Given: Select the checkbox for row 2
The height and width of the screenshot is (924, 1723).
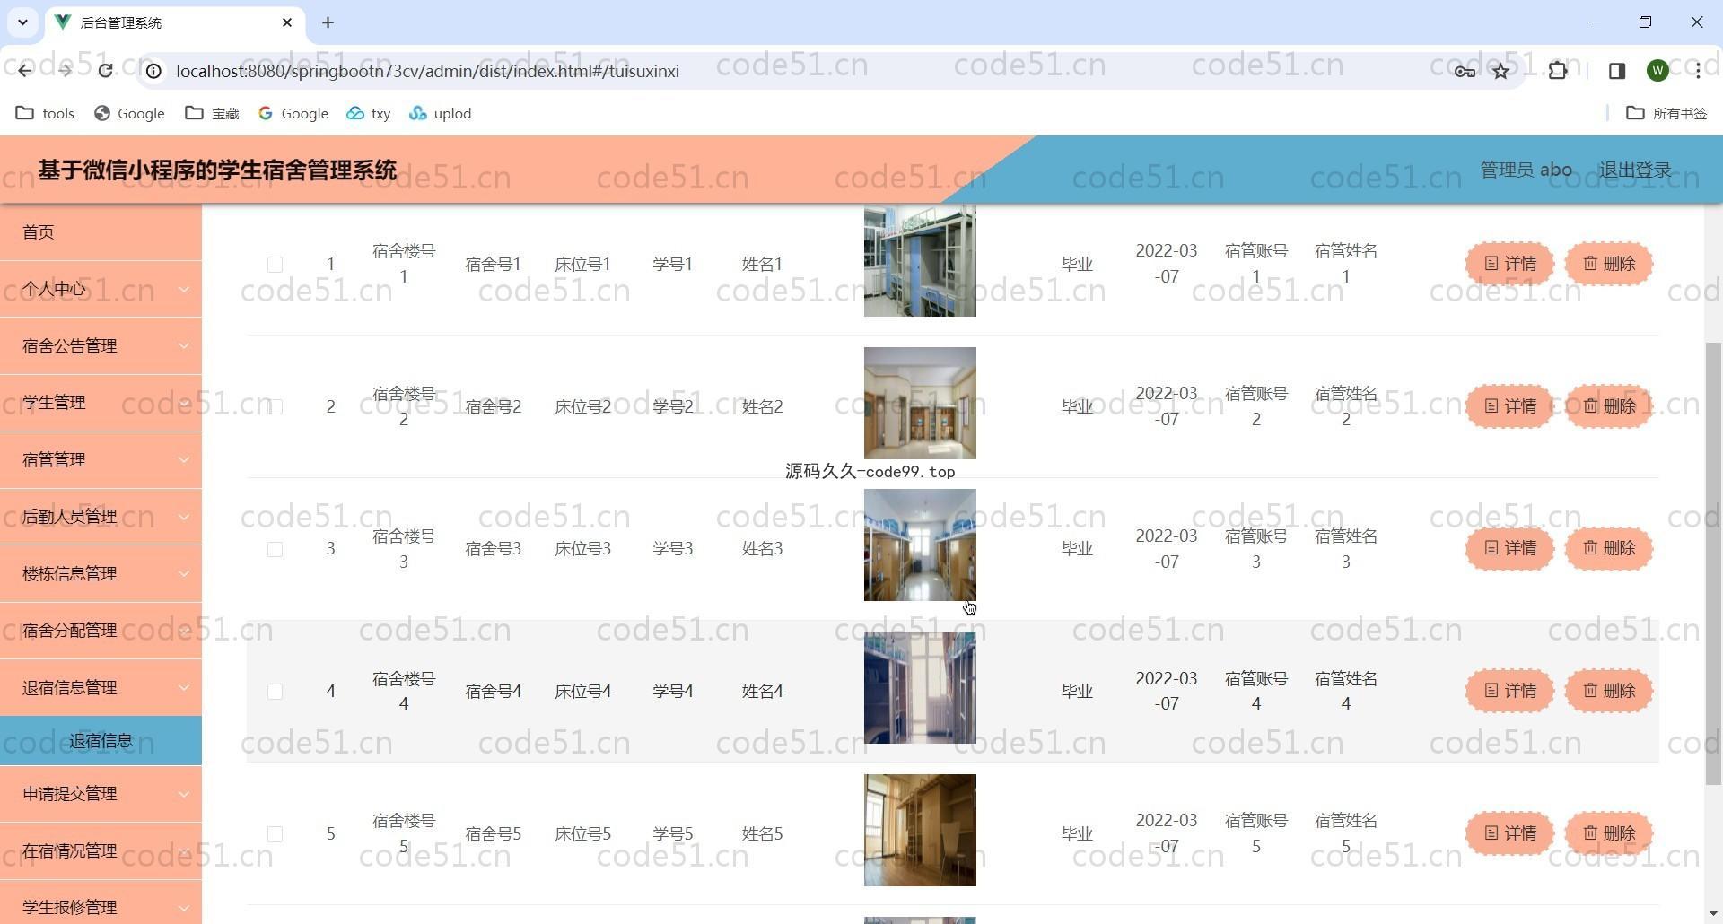Looking at the screenshot, I should coord(275,407).
